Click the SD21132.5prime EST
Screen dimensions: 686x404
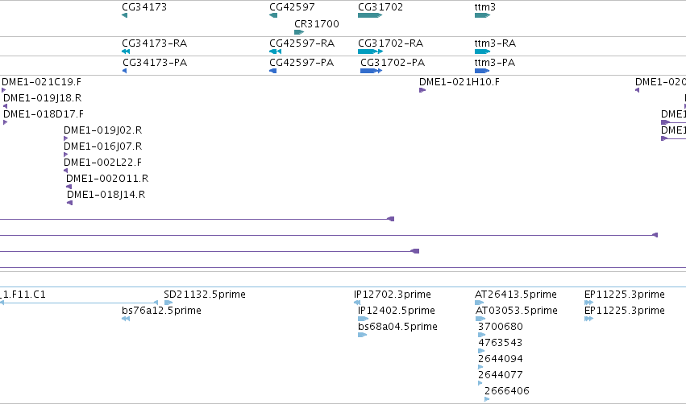tap(168, 303)
